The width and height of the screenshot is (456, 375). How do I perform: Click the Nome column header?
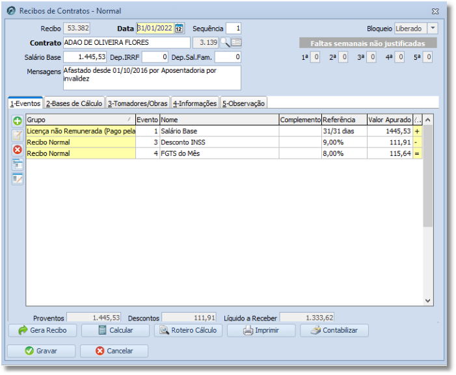click(x=219, y=120)
